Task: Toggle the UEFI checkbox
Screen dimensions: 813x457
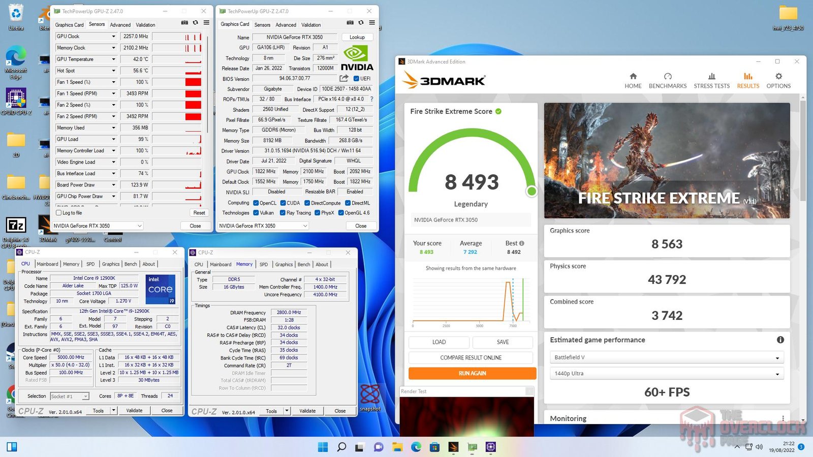Action: pyautogui.click(x=356, y=79)
